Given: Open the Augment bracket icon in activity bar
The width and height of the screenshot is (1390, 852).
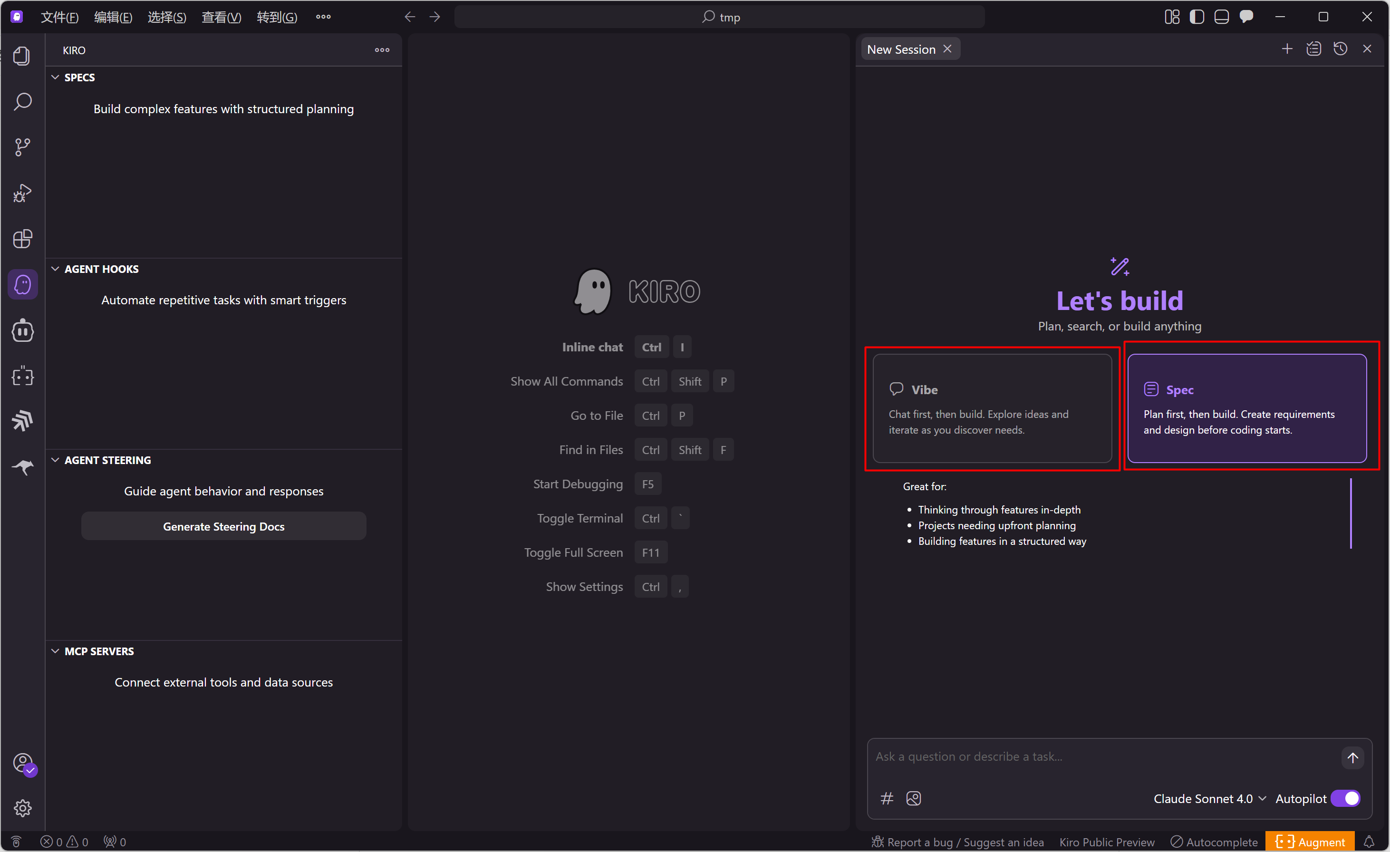Looking at the screenshot, I should point(22,376).
